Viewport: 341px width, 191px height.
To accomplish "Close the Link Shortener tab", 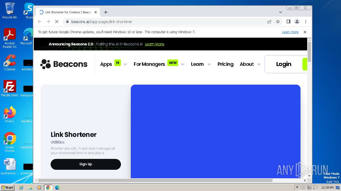I will [96, 12].
